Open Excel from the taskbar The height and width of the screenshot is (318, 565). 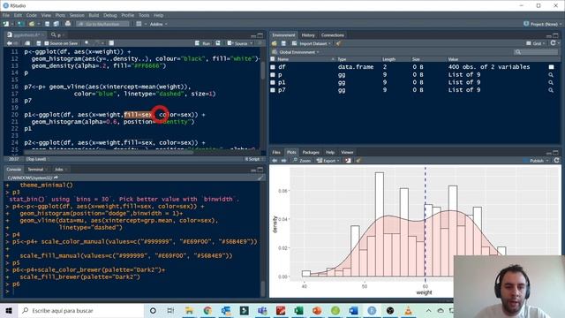[x=298, y=310]
